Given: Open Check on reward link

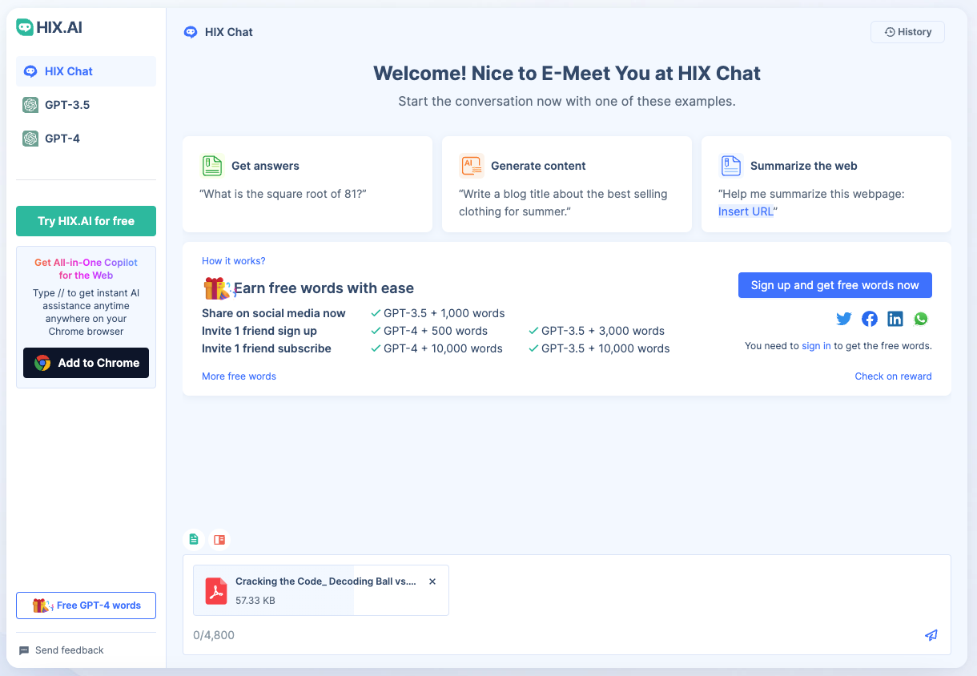Looking at the screenshot, I should click(x=893, y=376).
